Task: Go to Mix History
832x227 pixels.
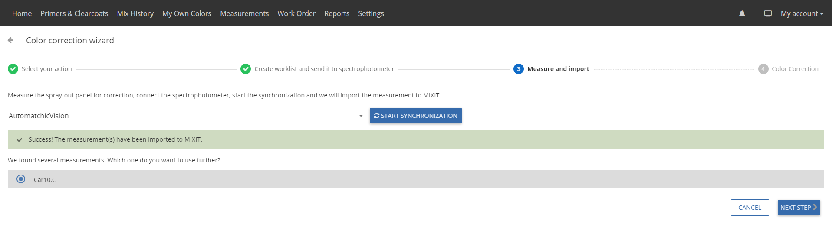Action: [x=135, y=13]
